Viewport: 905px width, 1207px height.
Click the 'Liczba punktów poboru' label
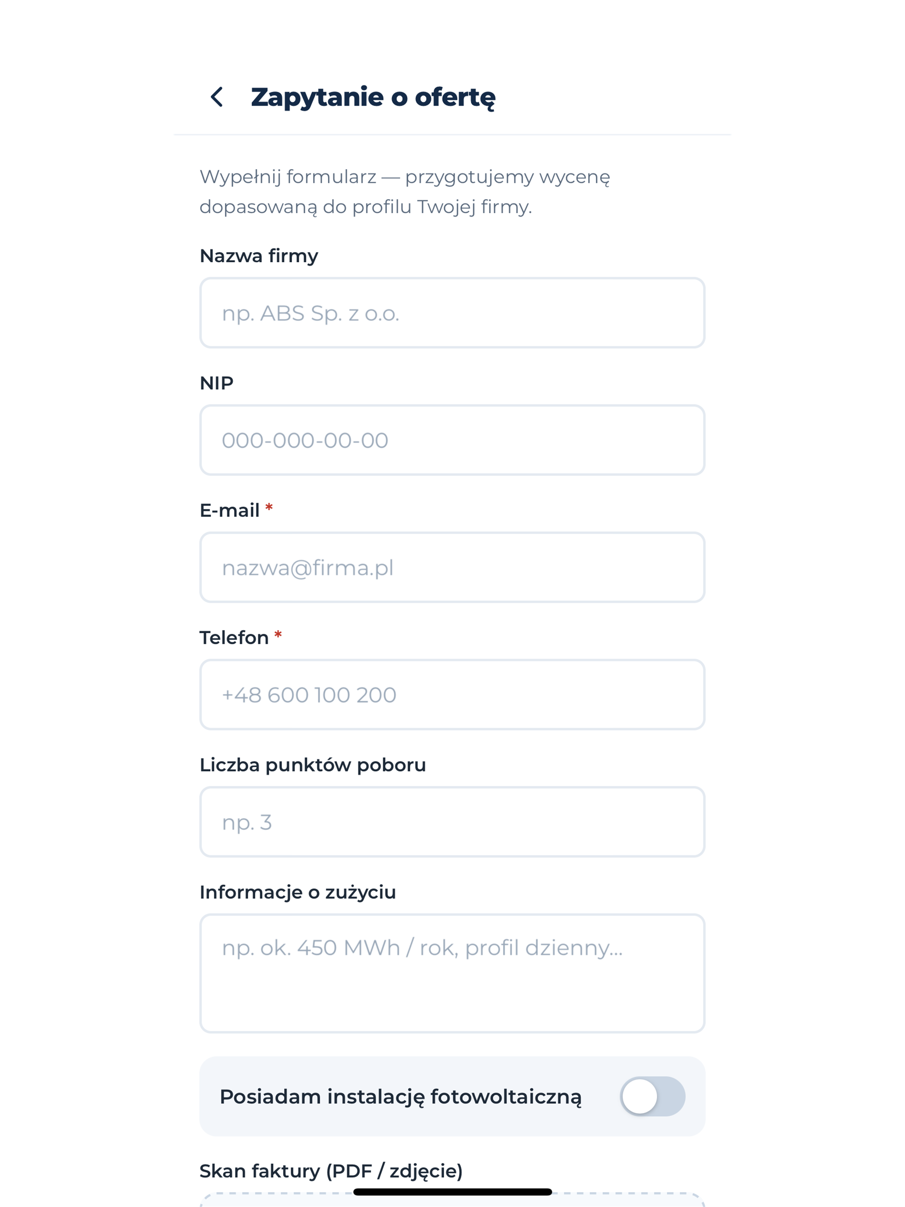coord(313,765)
